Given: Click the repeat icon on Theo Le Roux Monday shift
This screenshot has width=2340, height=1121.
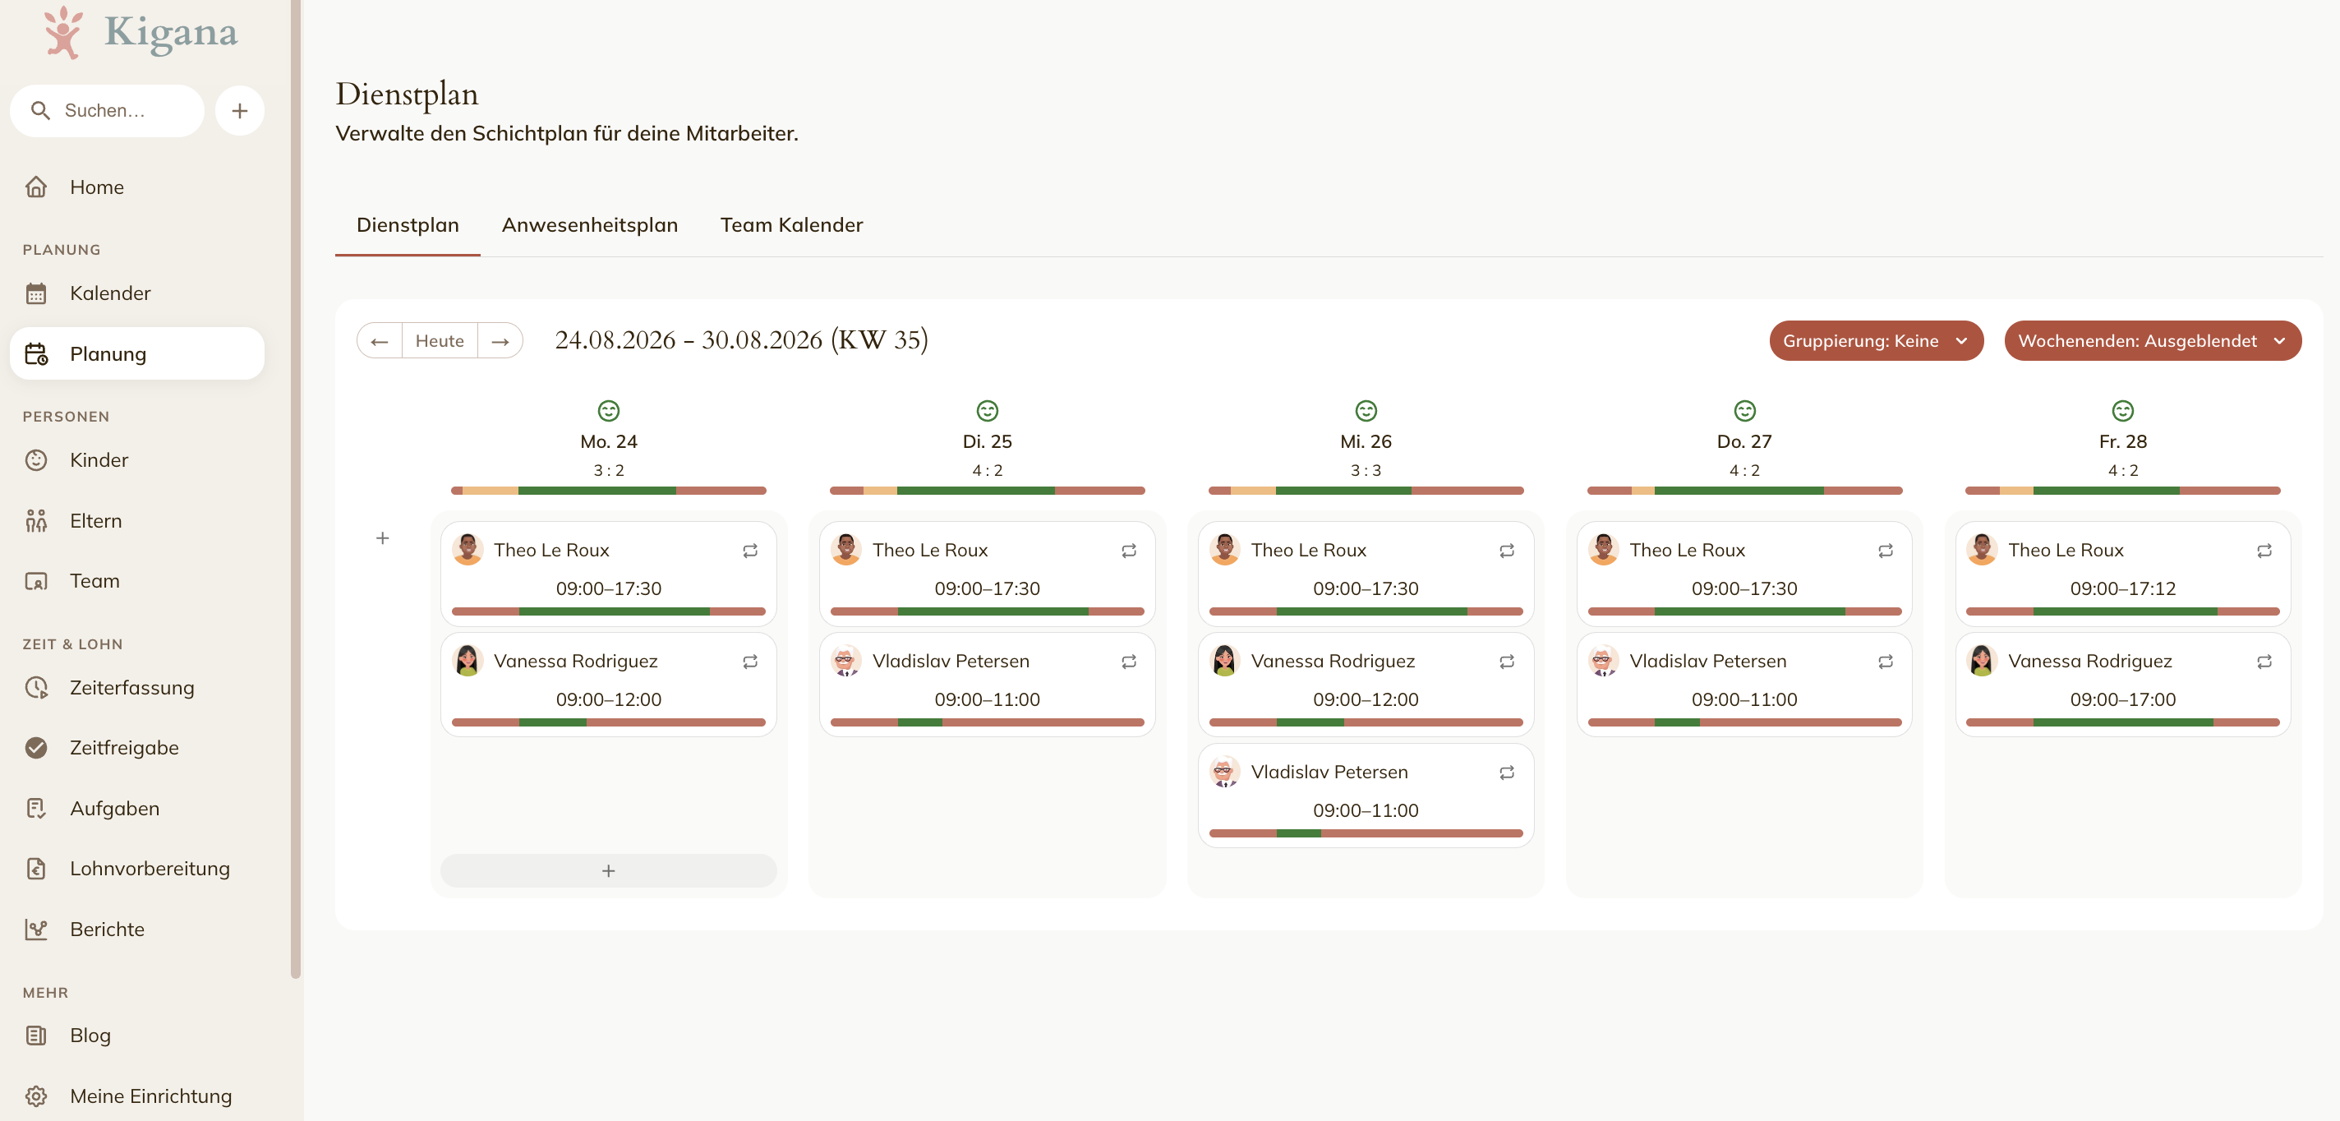Looking at the screenshot, I should pyautogui.click(x=749, y=551).
